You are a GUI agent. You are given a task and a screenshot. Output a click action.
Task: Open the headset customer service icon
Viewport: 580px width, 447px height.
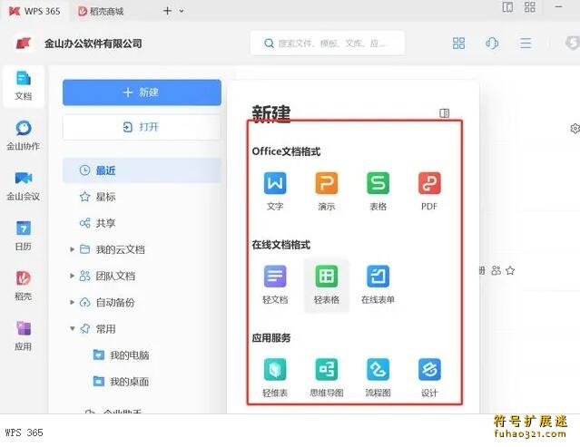pos(492,44)
